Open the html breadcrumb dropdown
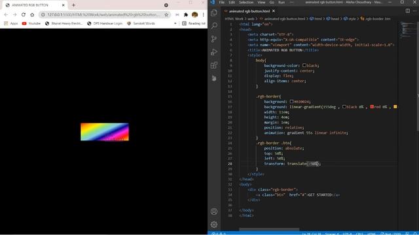The height and width of the screenshot is (235, 419). pos(316,19)
